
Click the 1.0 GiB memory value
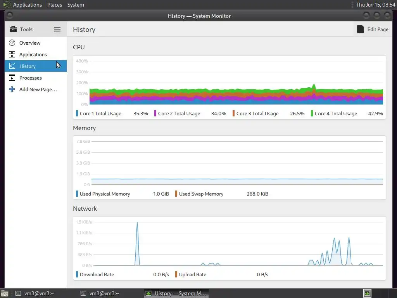coord(161,194)
